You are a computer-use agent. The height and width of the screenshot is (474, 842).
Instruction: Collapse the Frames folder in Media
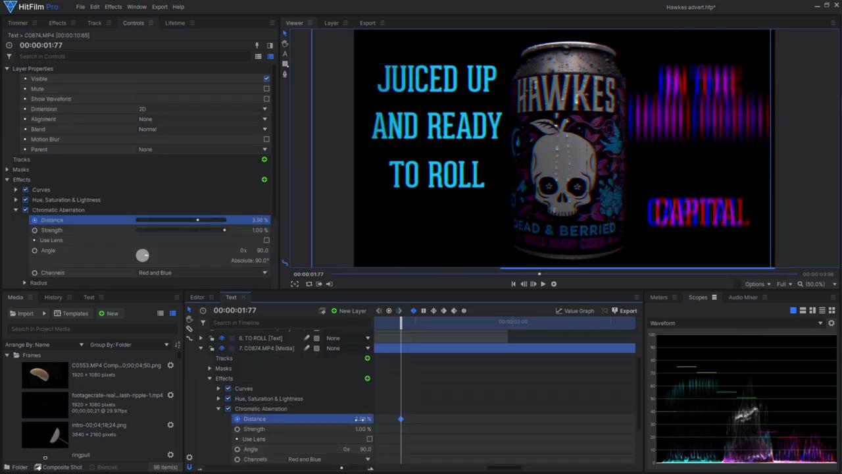tap(7, 355)
